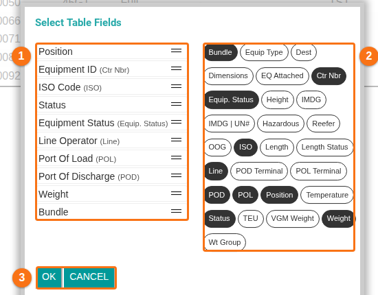This screenshot has width=378, height=295.
Task: Enable the Length chip
Action: 277,147
